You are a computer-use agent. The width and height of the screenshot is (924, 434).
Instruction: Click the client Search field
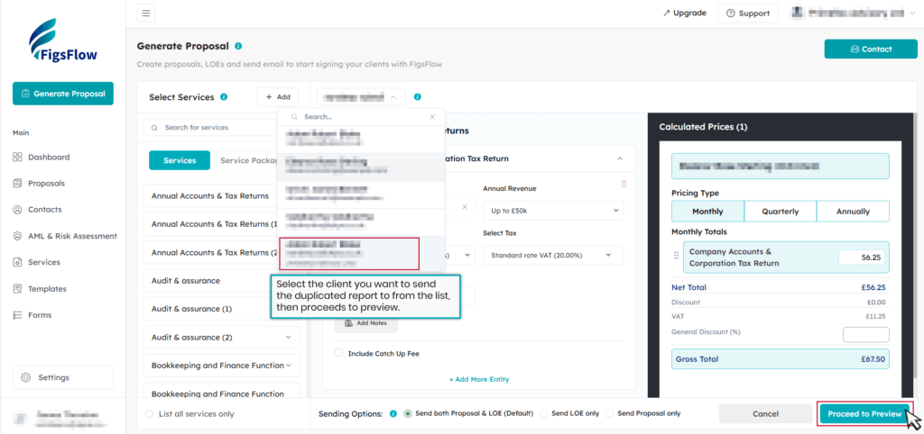click(361, 117)
